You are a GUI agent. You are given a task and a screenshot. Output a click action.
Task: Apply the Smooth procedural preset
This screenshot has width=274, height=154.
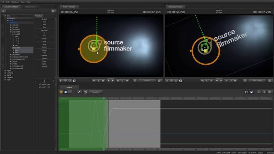(x=44, y=47)
